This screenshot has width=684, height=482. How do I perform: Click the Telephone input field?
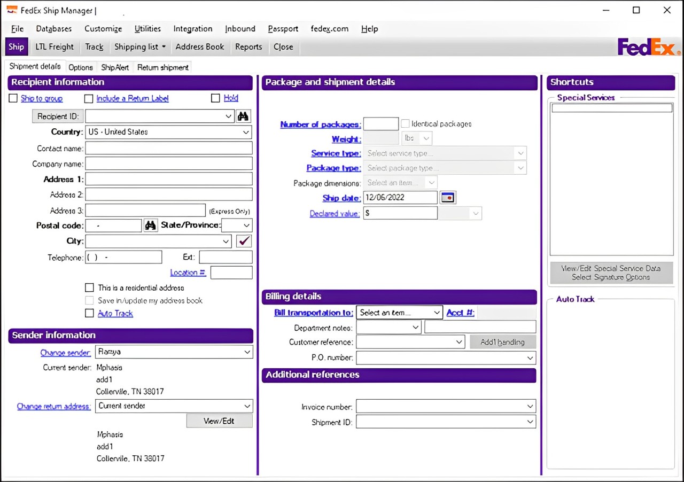tap(123, 257)
